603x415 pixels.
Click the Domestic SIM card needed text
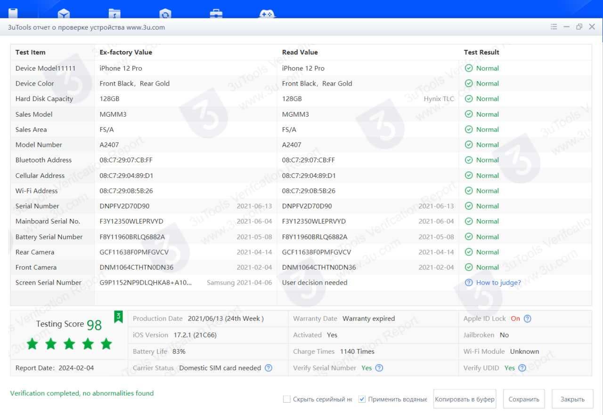[220, 368]
